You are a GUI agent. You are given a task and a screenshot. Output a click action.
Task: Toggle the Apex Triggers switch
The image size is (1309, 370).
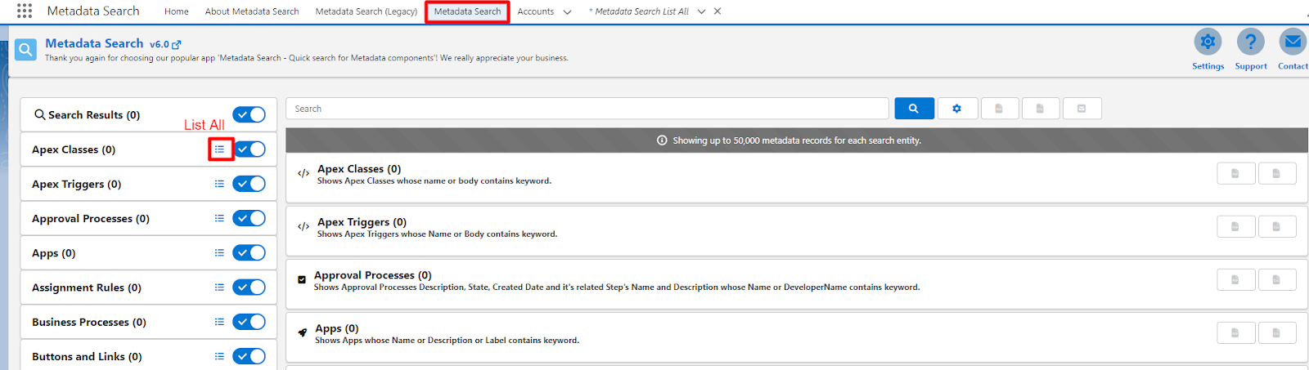tap(249, 184)
